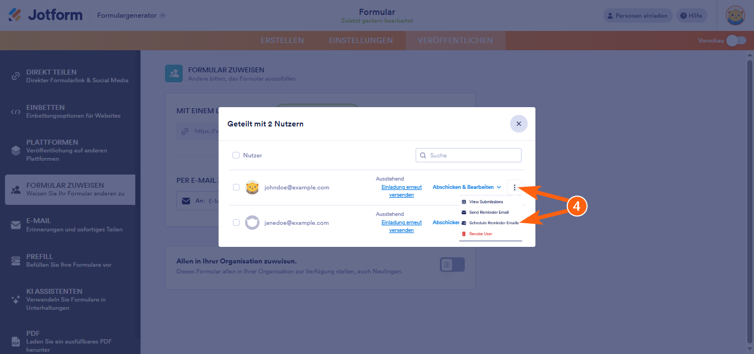Click the red Revoke User trash icon
The width and height of the screenshot is (754, 354).
click(464, 234)
